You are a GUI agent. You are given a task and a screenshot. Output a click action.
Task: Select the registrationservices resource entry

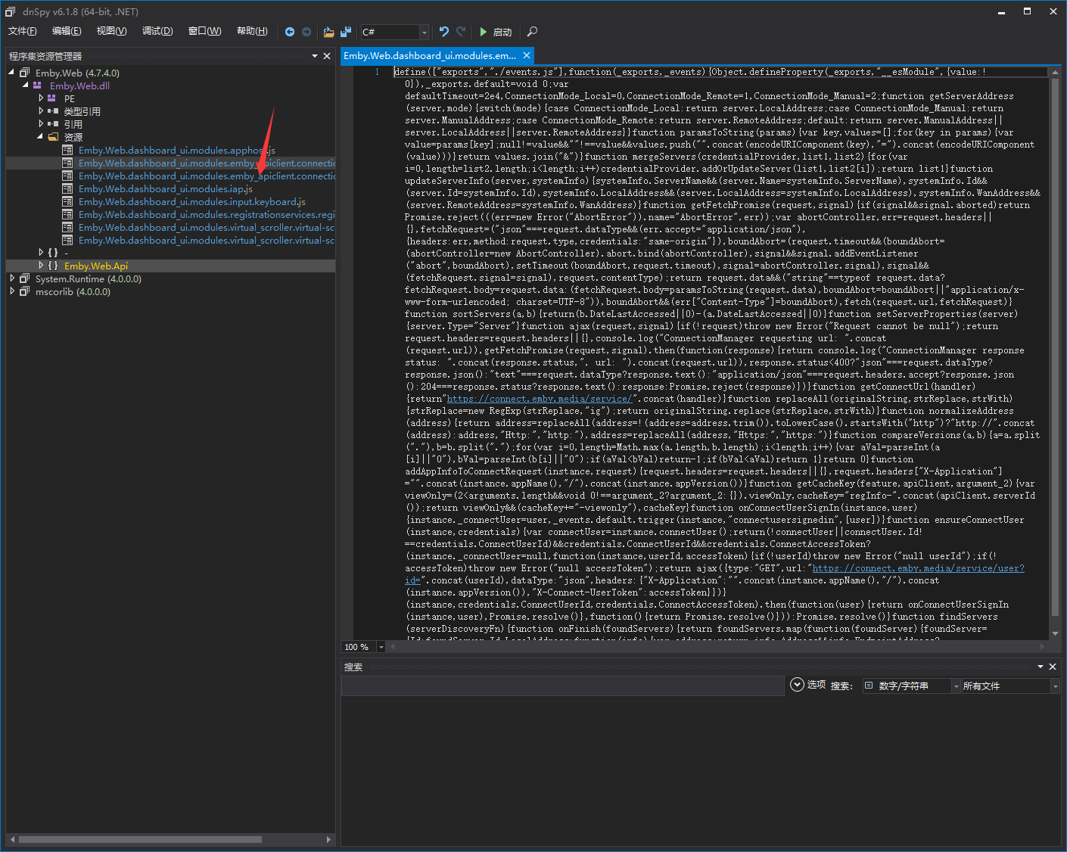click(207, 214)
